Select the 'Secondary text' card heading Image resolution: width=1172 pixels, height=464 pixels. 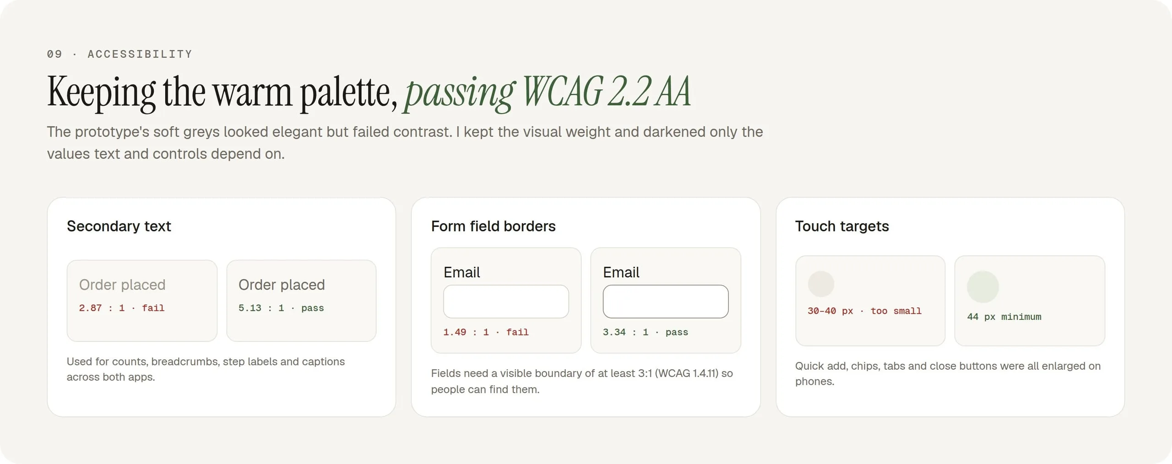click(119, 226)
